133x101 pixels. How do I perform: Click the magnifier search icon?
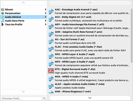point(44,98)
